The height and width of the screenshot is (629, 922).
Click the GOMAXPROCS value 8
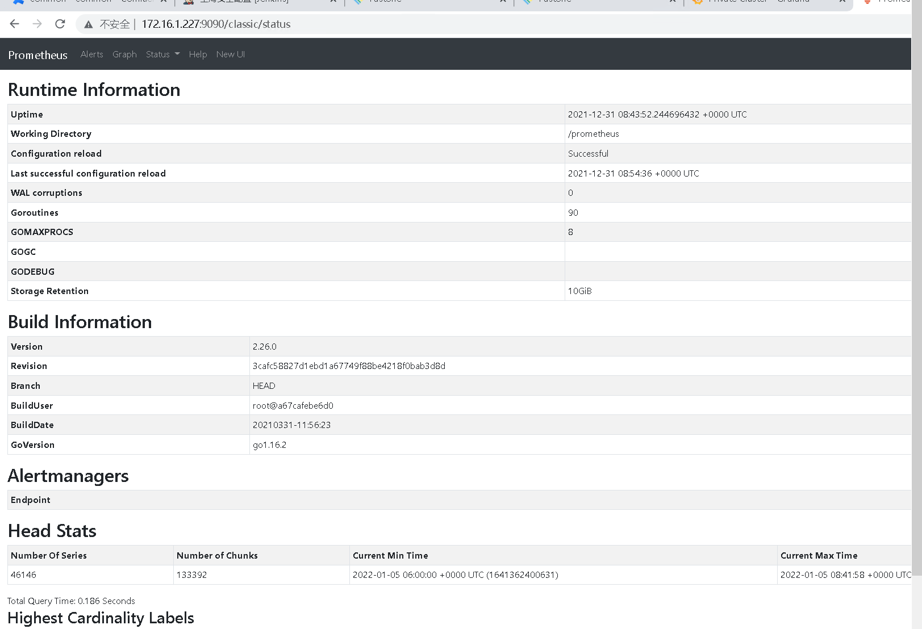coord(570,232)
